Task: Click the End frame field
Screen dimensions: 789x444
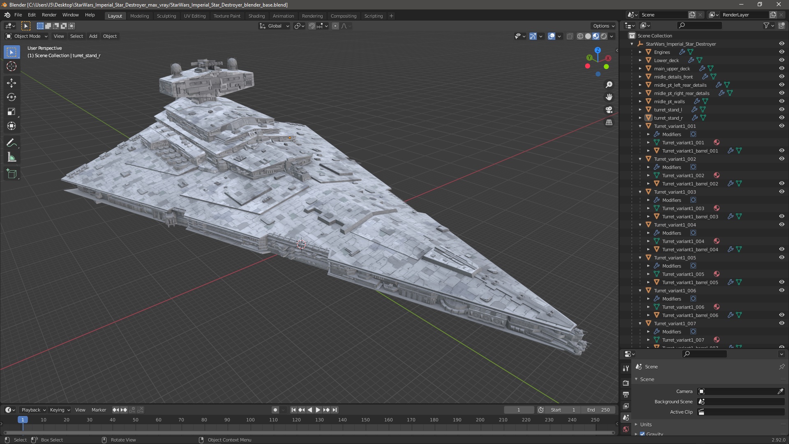Action: (599, 410)
